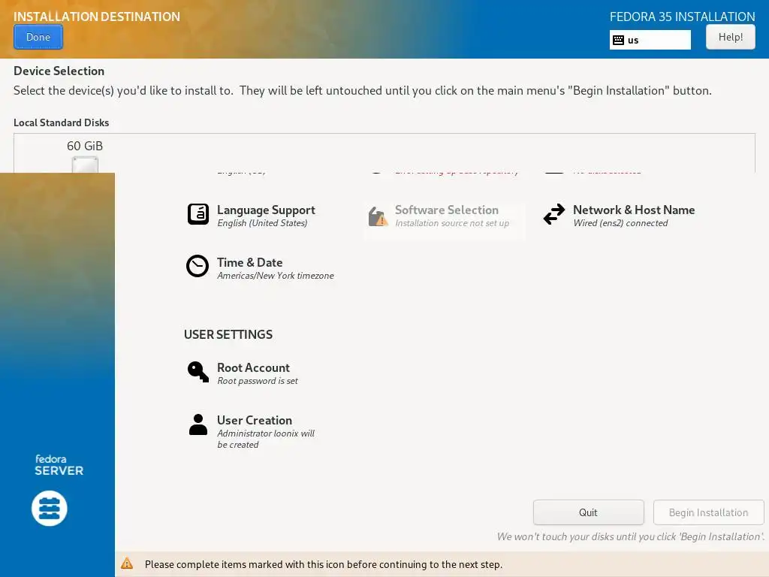This screenshot has width=769, height=577.
Task: Click the User Creation person icon
Action: [x=198, y=424]
